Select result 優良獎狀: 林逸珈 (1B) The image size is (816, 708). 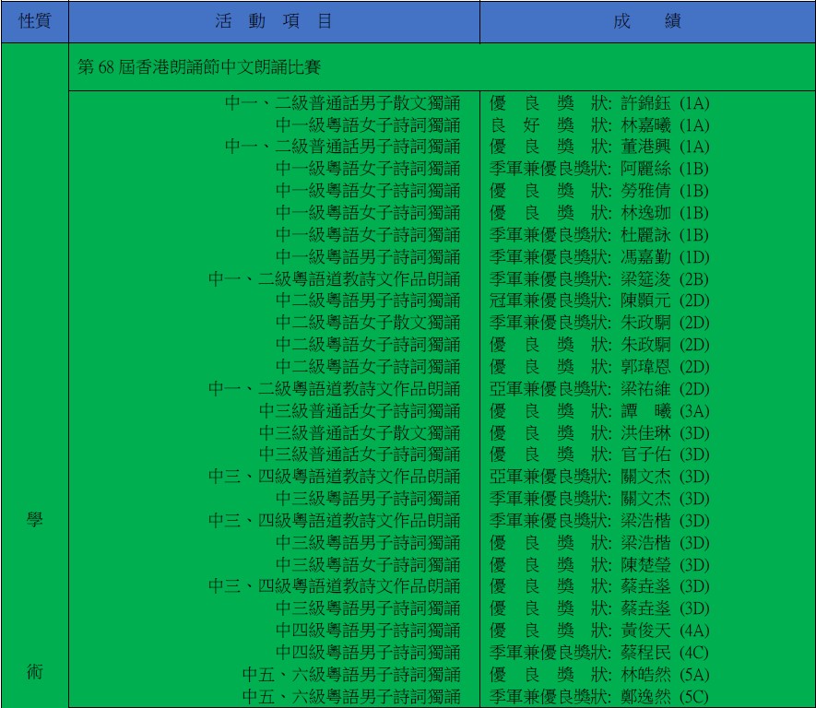pos(599,213)
